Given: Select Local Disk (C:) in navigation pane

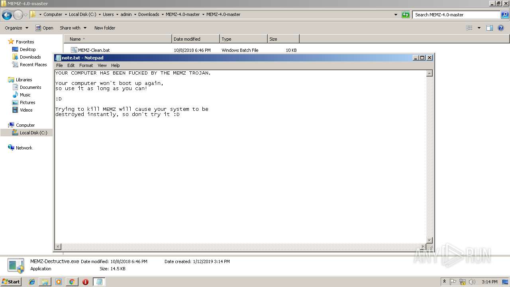Looking at the screenshot, I should 33,133.
